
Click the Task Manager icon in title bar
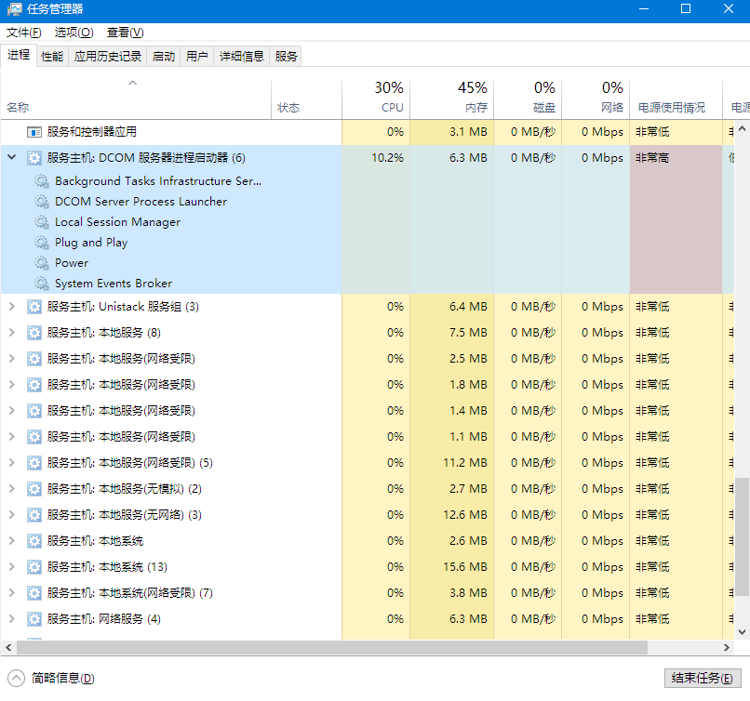pos(14,9)
